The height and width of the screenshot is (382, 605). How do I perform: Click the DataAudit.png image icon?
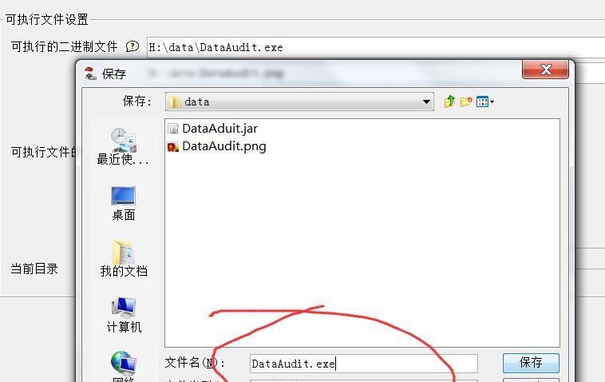173,147
